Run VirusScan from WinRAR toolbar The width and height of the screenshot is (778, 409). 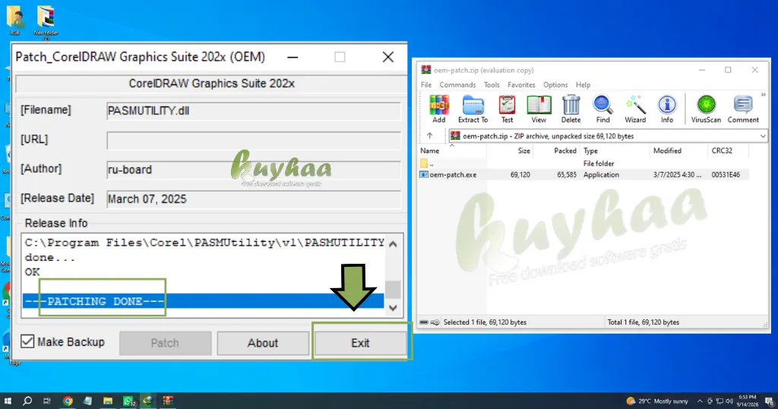click(x=706, y=109)
